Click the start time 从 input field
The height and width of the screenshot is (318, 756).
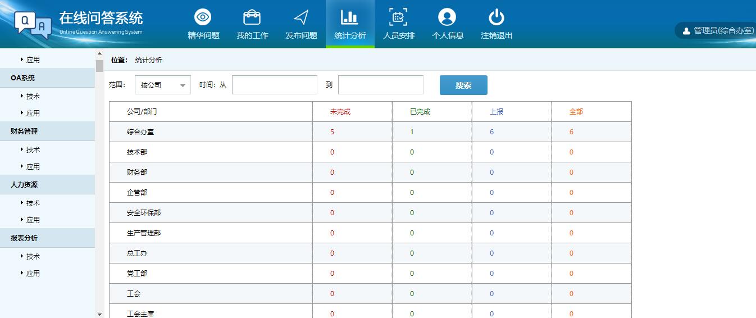[274, 85]
